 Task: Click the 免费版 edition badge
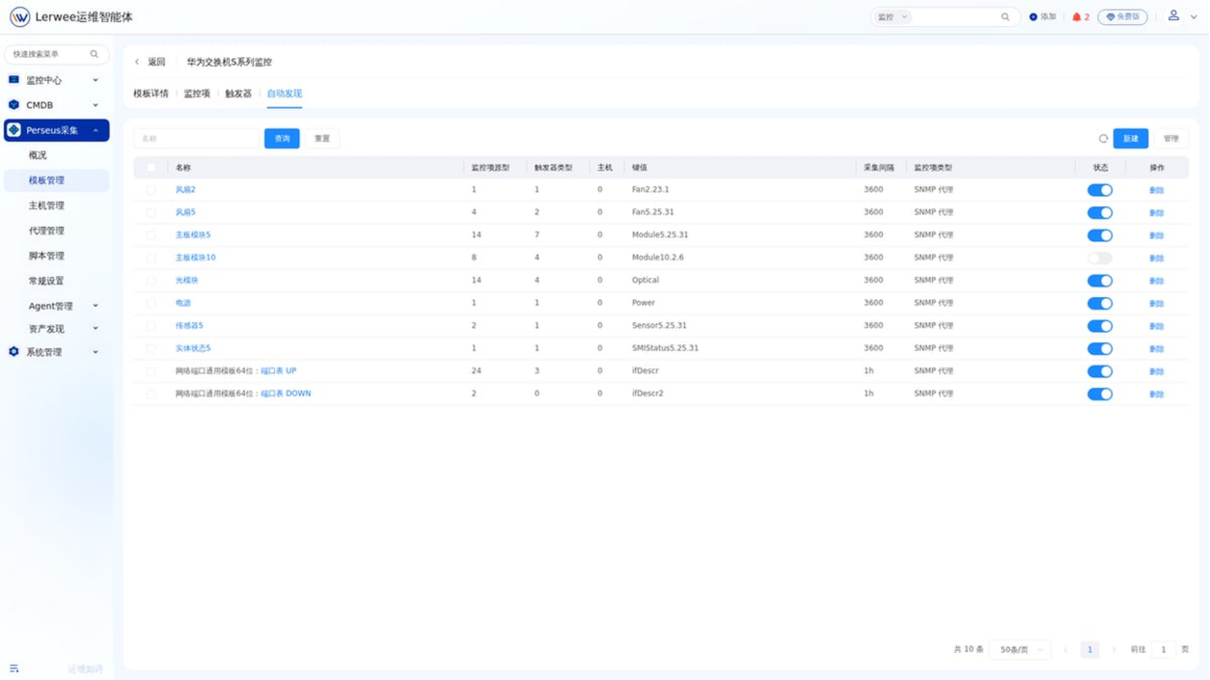[1122, 17]
